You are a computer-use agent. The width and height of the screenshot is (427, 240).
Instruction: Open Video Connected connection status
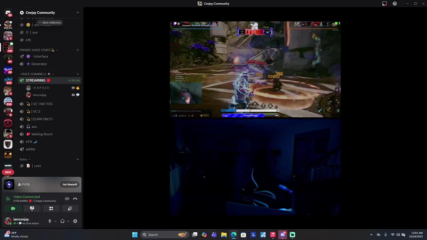(x=26, y=197)
